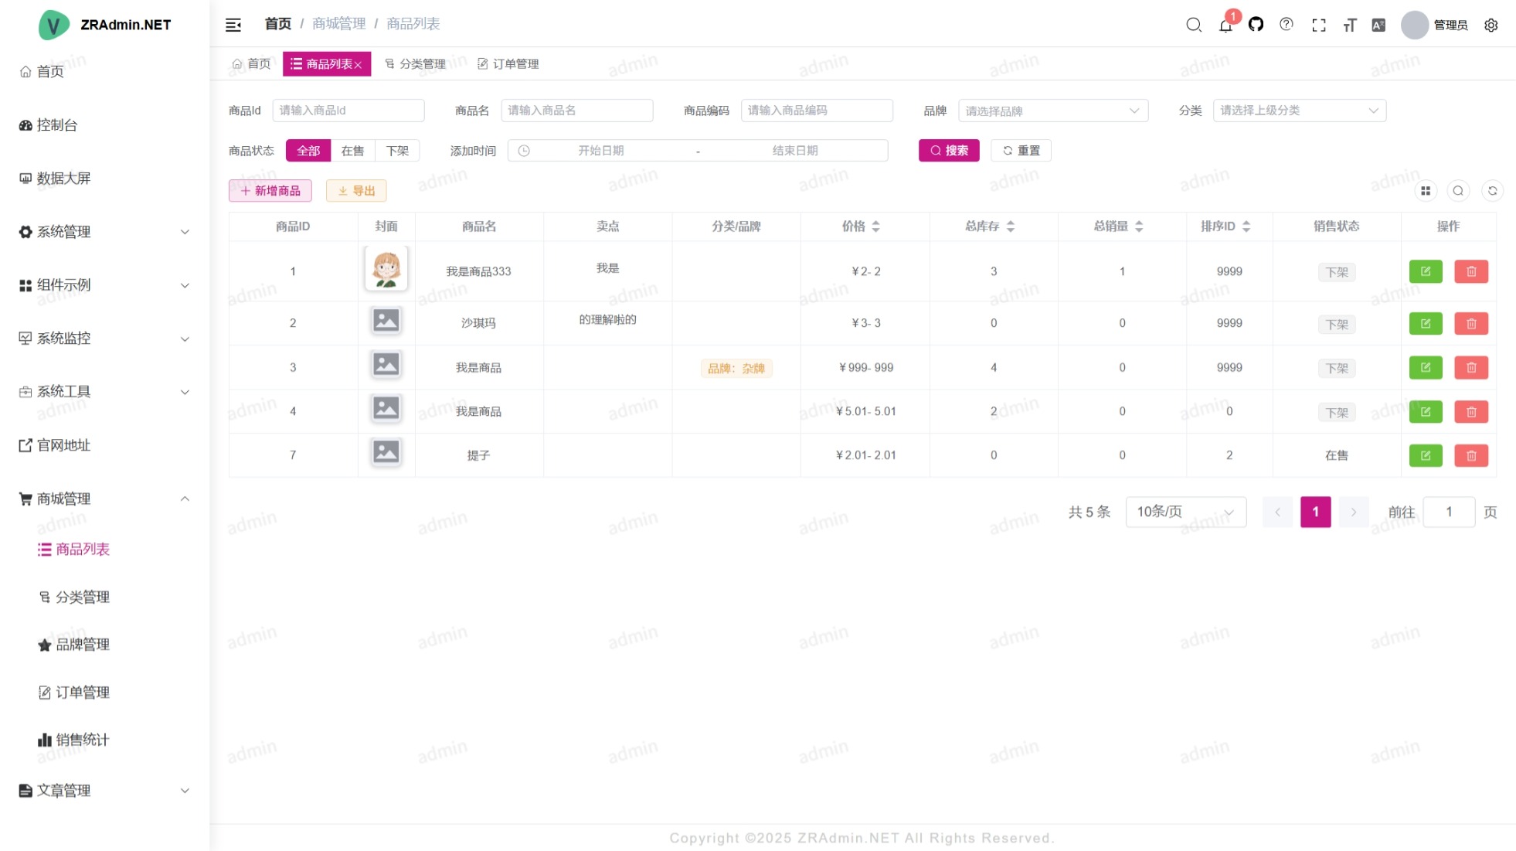Refresh the table with the refresh icon
1516x851 pixels.
(1492, 191)
